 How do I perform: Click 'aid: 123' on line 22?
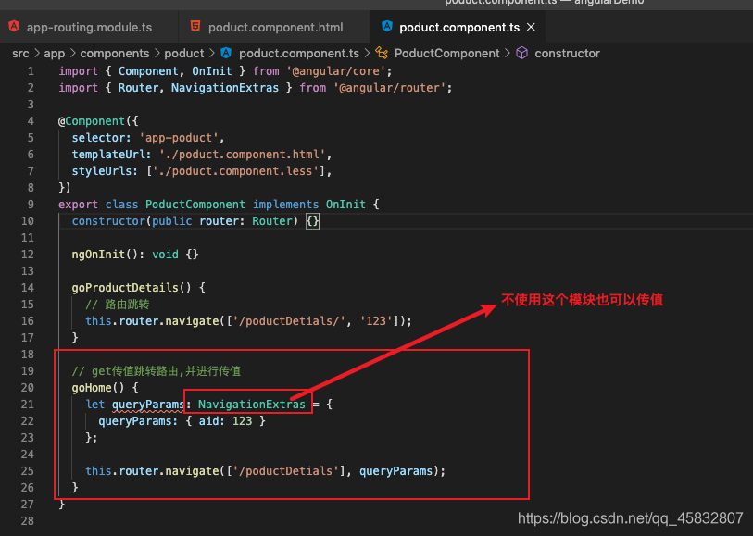click(x=225, y=421)
